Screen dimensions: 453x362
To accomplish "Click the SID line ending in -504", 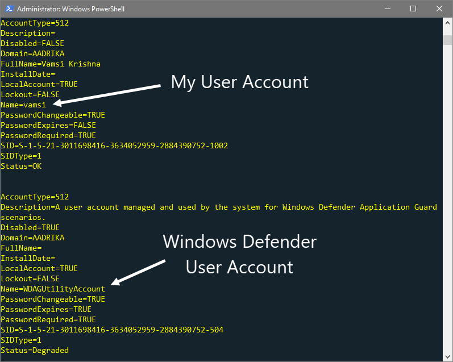I will coord(112,330).
